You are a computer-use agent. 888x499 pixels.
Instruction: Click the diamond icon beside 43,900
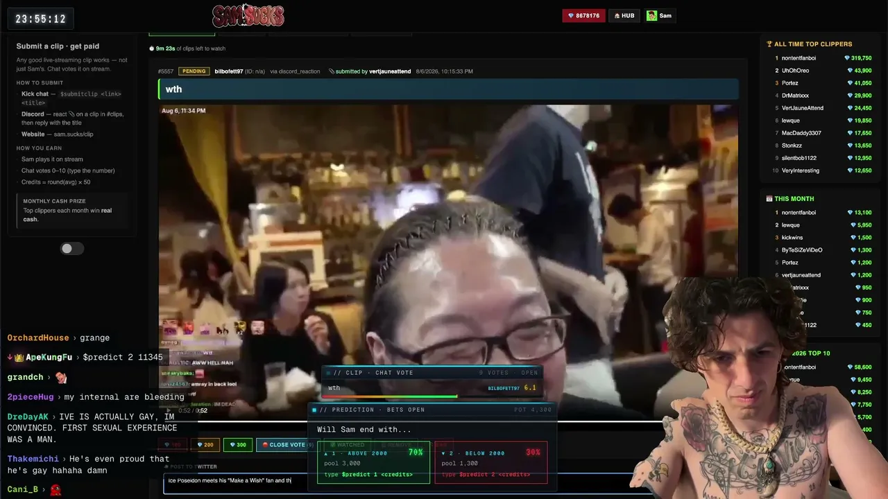(851, 71)
